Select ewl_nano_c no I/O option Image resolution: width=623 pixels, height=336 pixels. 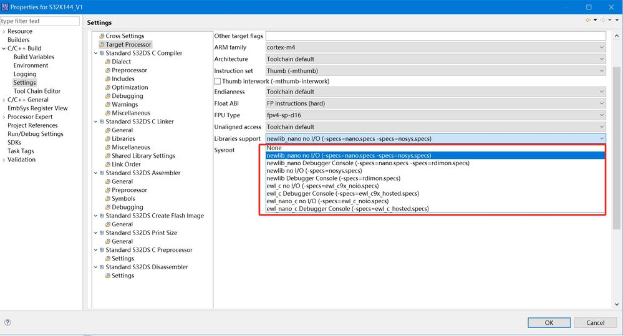pyautogui.click(x=435, y=201)
